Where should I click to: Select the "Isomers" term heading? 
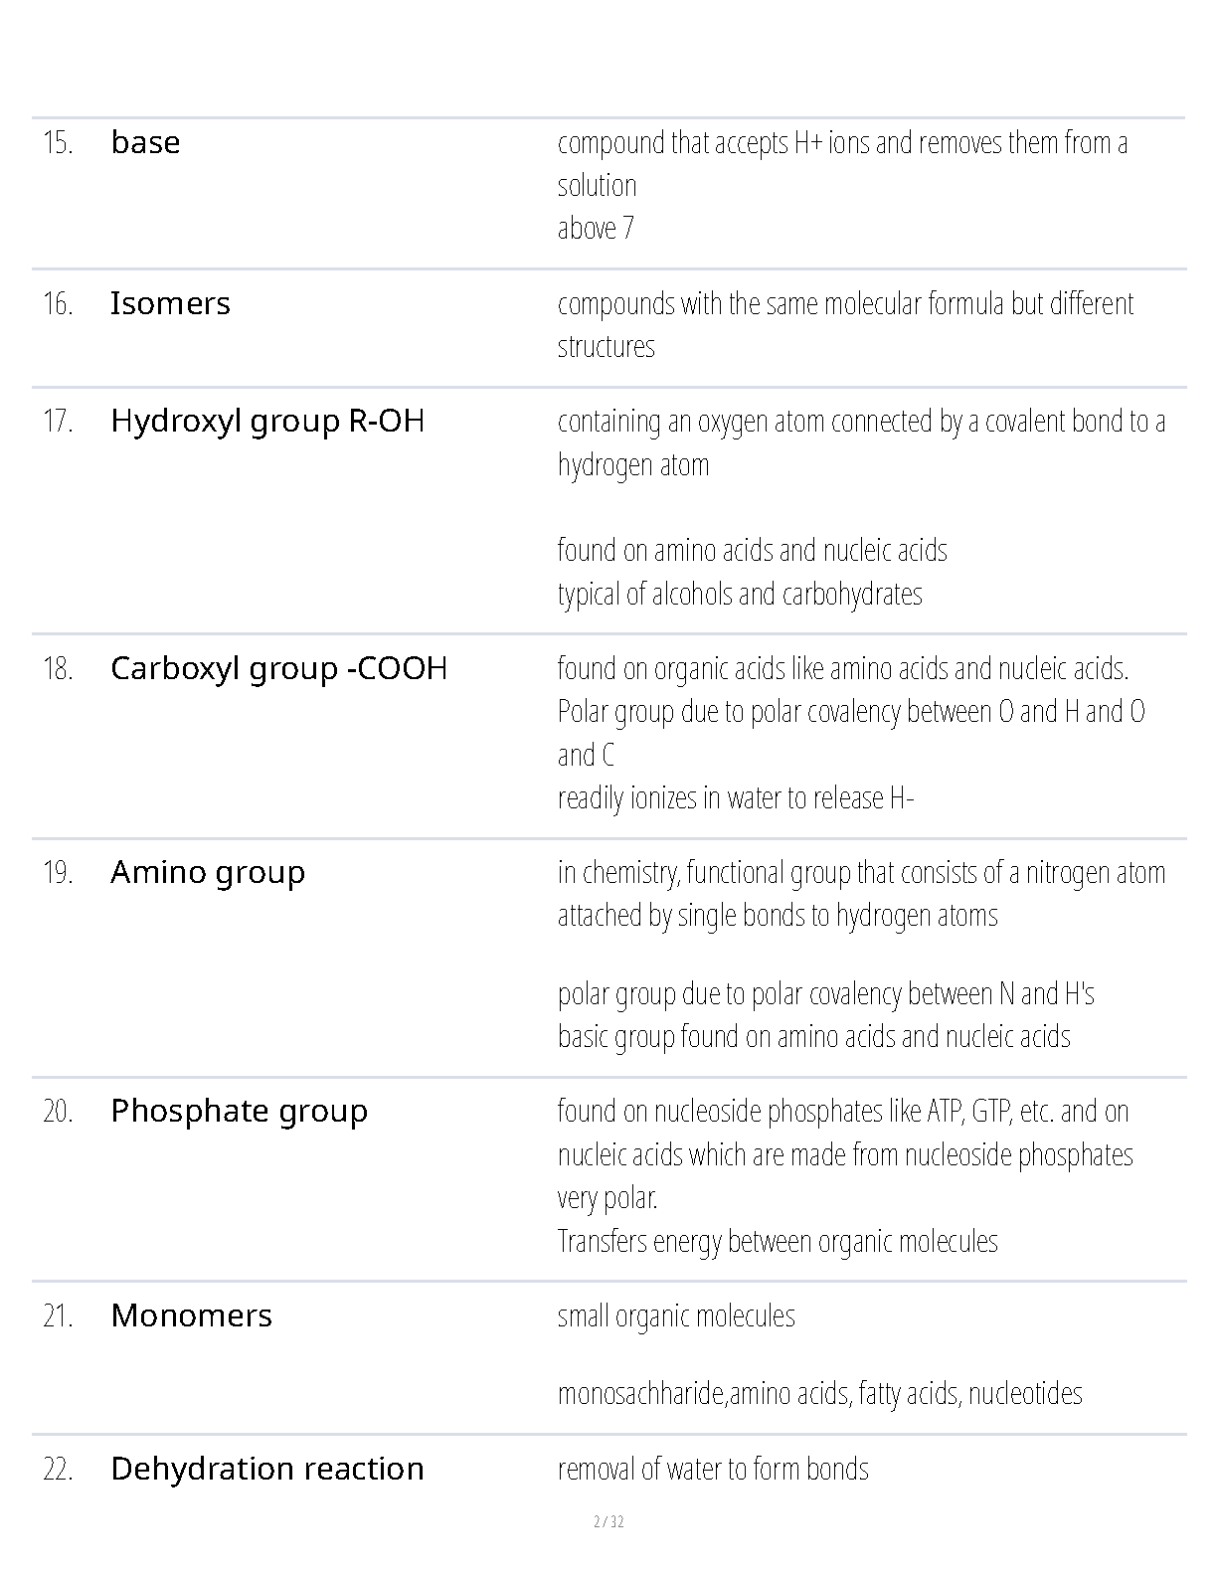pos(170,303)
